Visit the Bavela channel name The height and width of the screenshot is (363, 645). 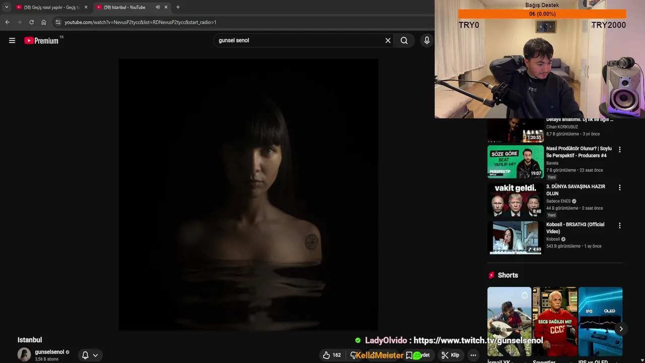point(552,163)
